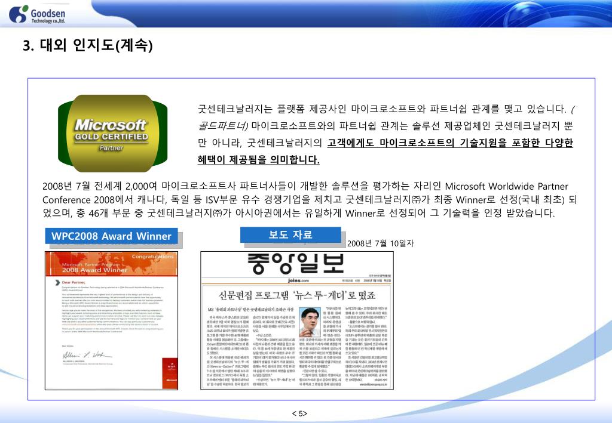Open the 중앙일보 newspaper article image
This screenshot has width=612, height=423.
pyautogui.click(x=297, y=320)
